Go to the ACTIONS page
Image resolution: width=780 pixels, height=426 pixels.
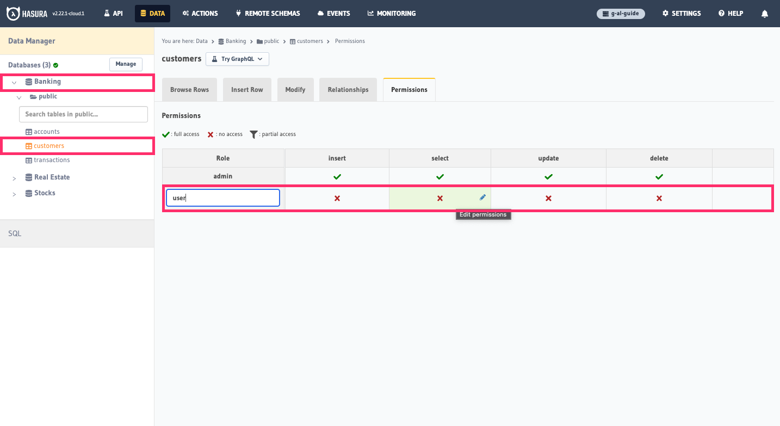(200, 13)
